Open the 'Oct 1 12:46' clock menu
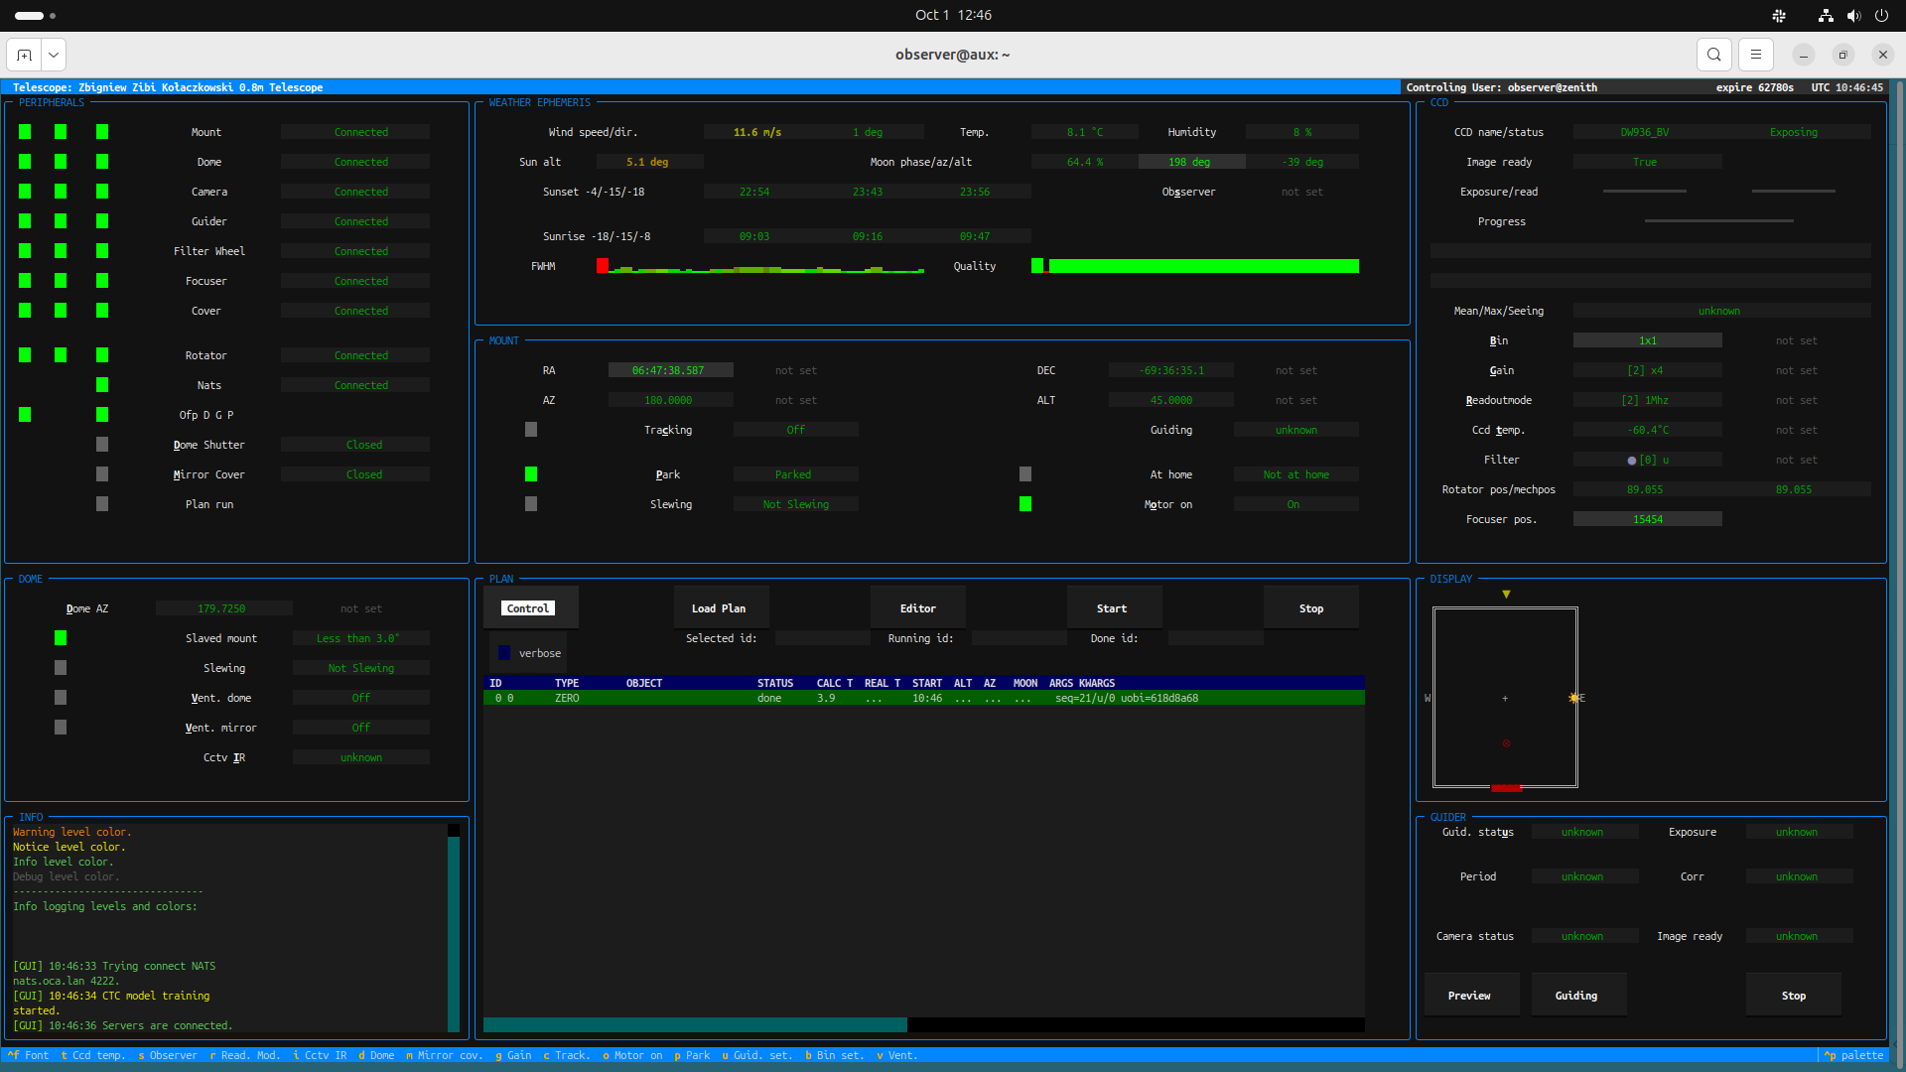This screenshot has width=1906, height=1072. (952, 15)
